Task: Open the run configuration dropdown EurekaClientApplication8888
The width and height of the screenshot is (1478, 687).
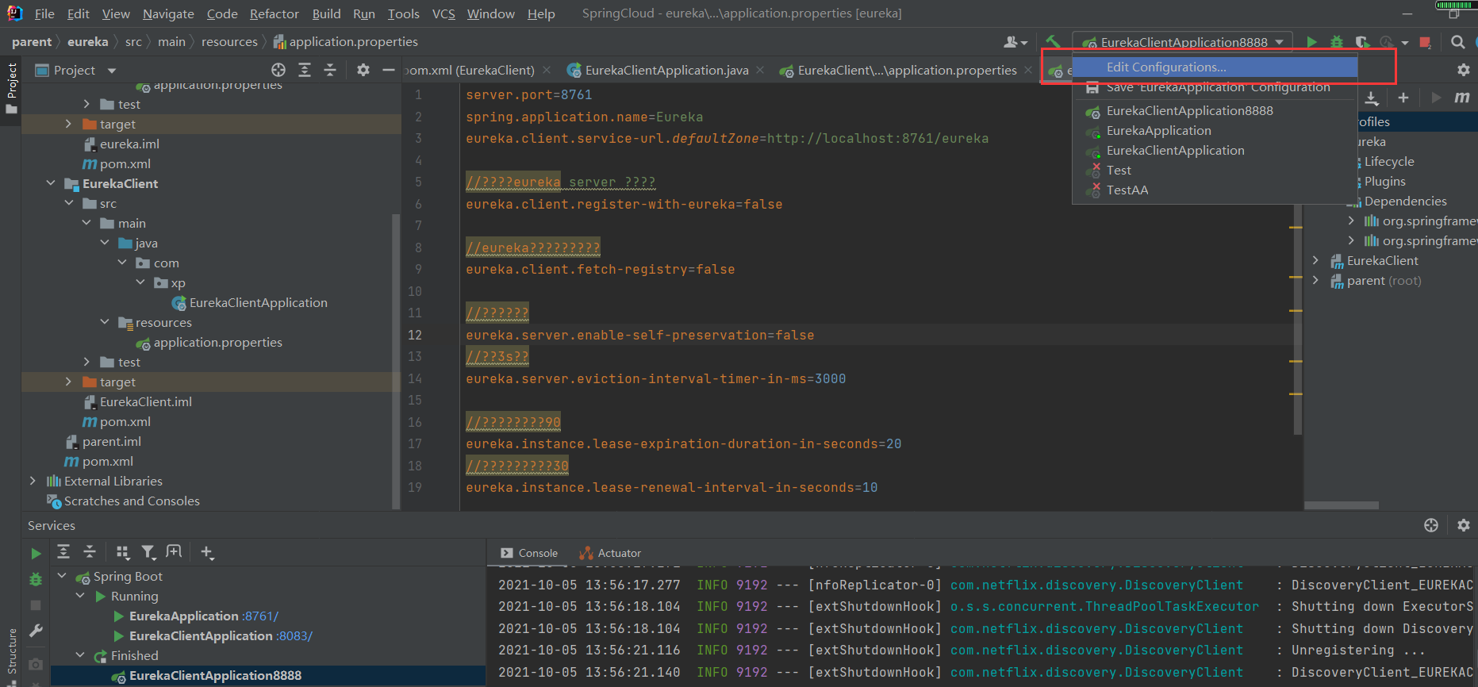Action: coord(1182,42)
